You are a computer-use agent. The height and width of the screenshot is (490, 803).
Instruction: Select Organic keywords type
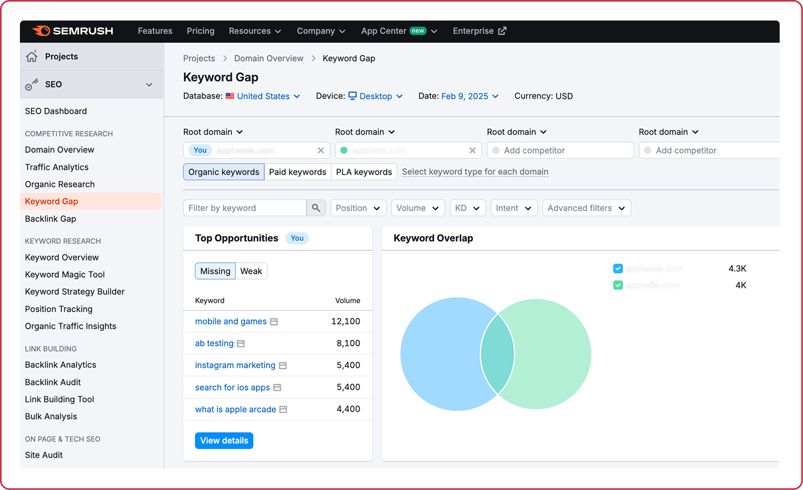tap(224, 172)
